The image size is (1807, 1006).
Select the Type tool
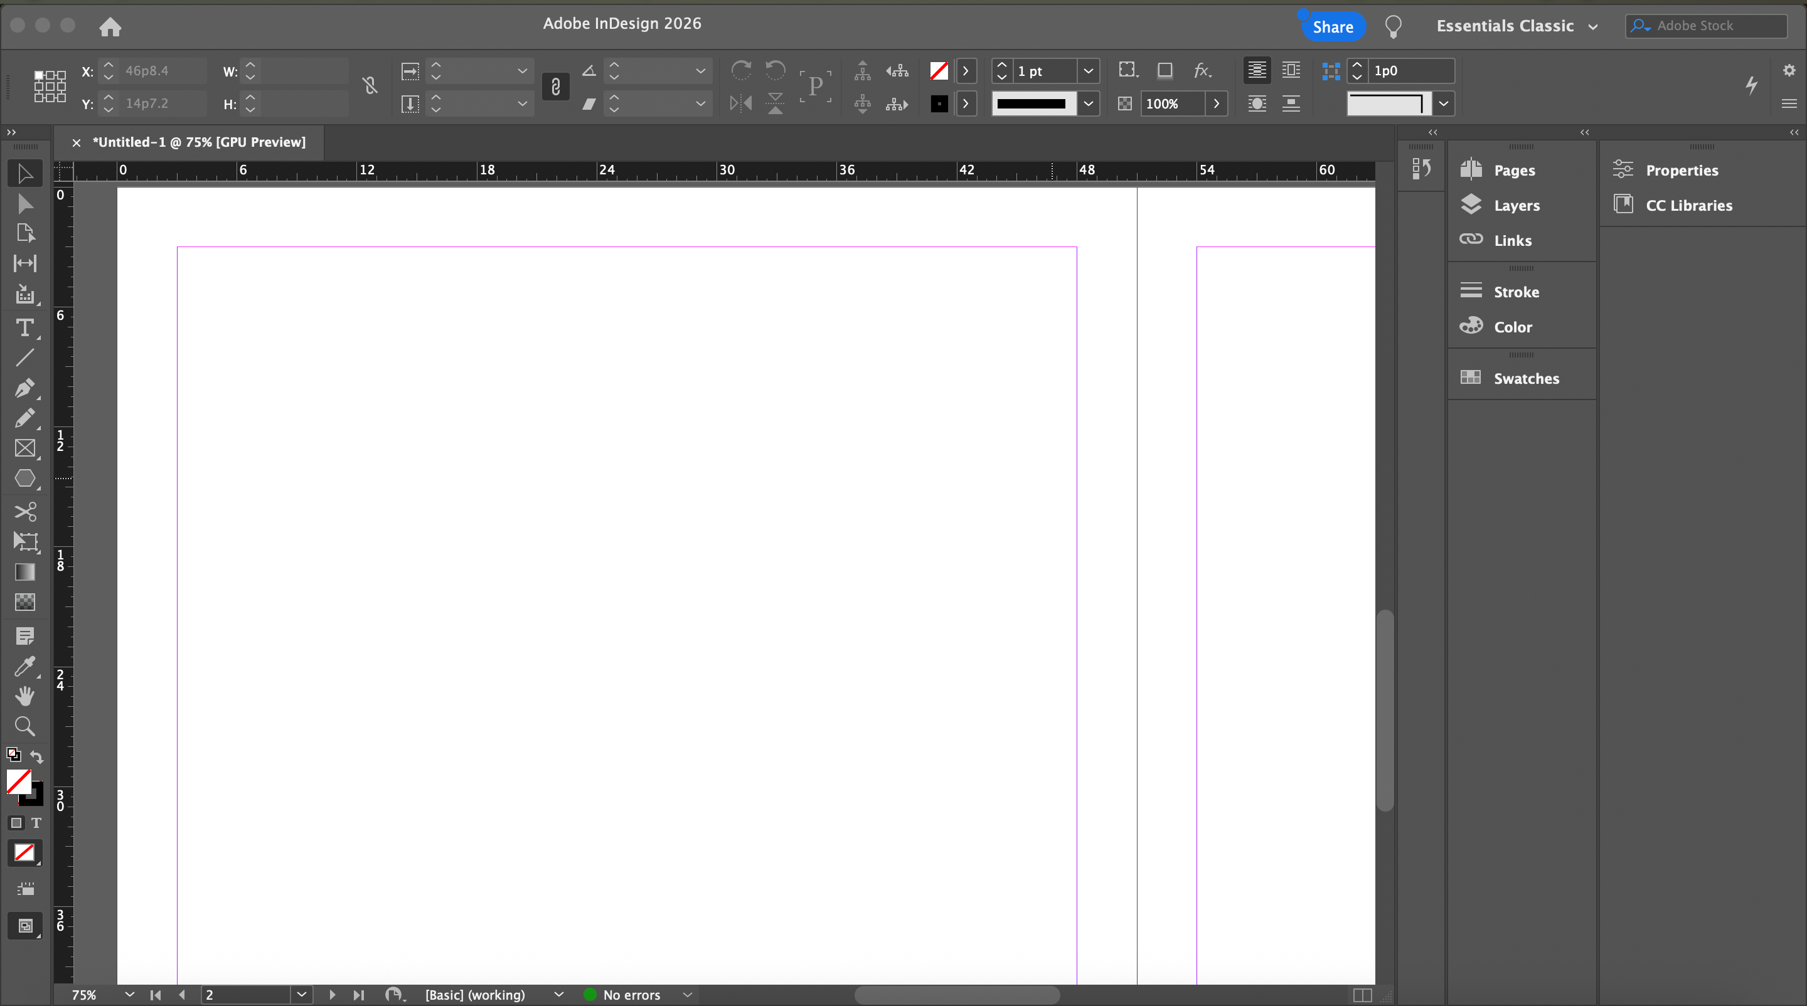pos(24,328)
